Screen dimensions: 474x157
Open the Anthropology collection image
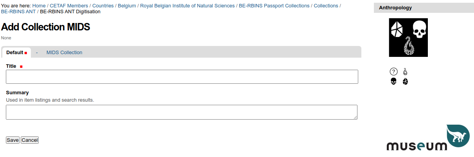tap(408, 37)
